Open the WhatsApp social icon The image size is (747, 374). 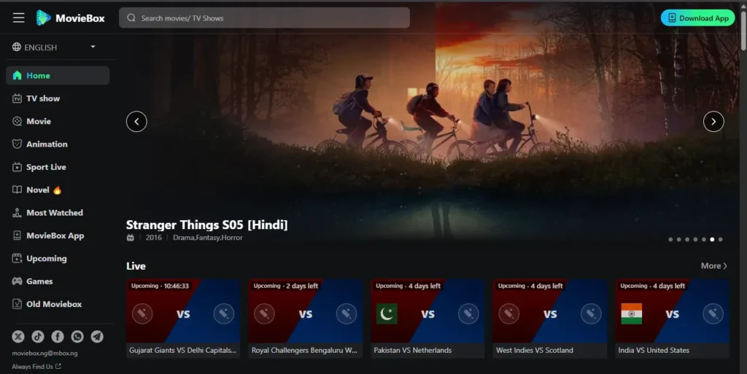[77, 336]
